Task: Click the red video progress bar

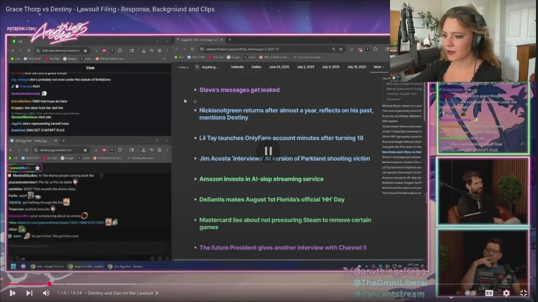Action: pyautogui.click(x=27, y=284)
